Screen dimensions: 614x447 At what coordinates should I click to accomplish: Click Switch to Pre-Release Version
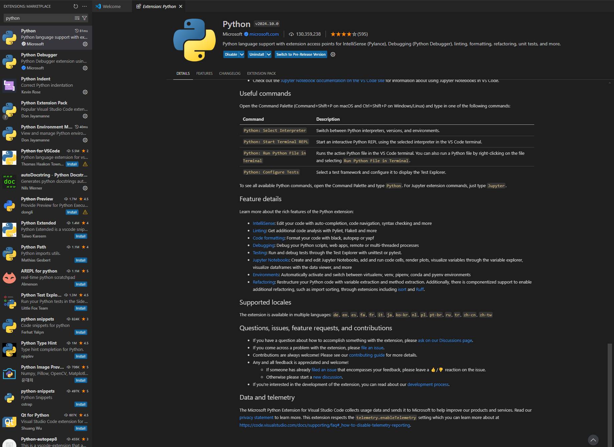(x=300, y=54)
